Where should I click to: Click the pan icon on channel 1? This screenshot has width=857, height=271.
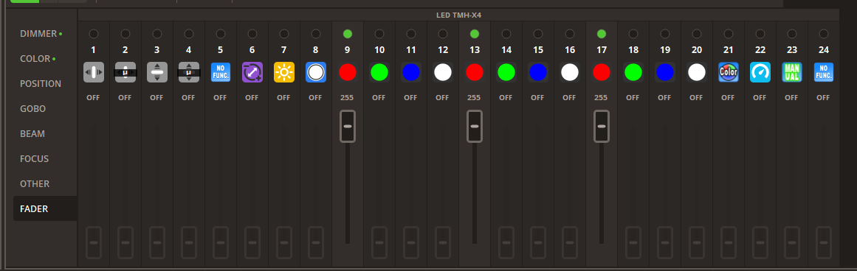tap(94, 72)
